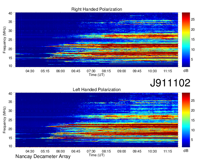The height and width of the screenshot is (160, 198).
Task: Click 11:15 time tick on Left Handed plot
Action: 168,151
